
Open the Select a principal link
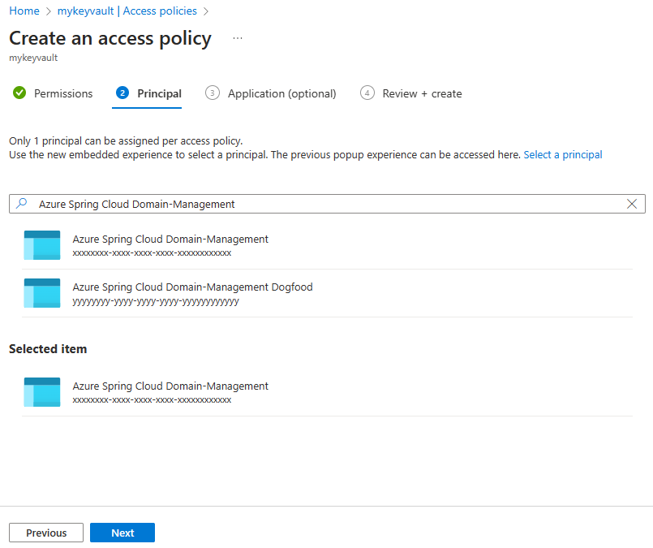pos(563,154)
